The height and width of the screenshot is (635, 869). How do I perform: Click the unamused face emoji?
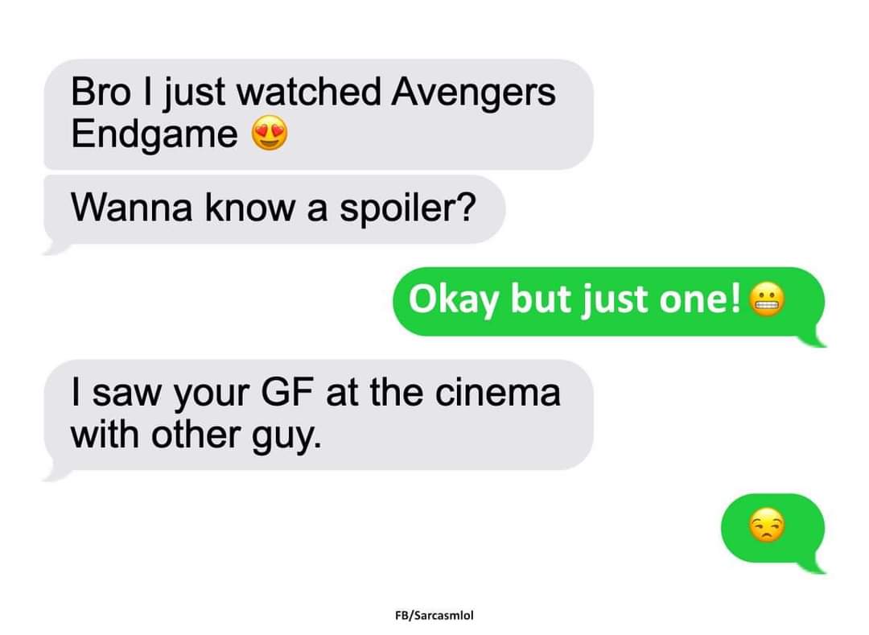coord(767,527)
